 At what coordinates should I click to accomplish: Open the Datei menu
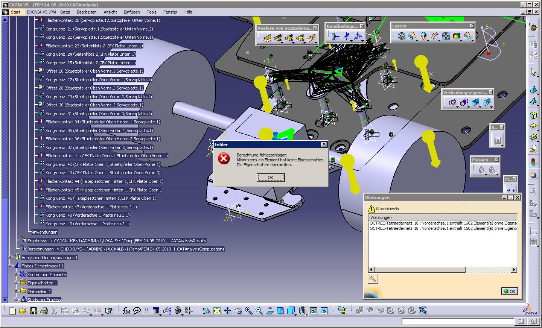click(x=65, y=12)
